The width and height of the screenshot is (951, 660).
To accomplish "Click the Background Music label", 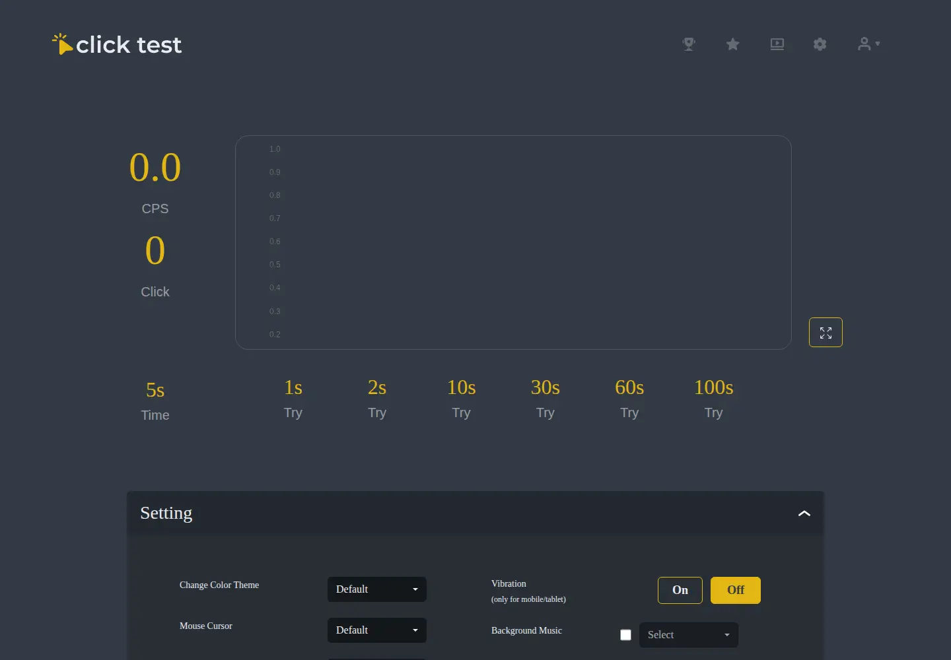I will (526, 630).
